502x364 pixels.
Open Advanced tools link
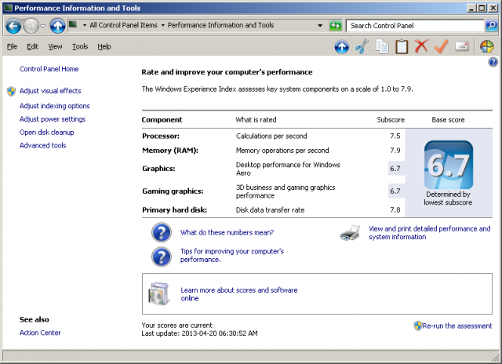pos(42,145)
